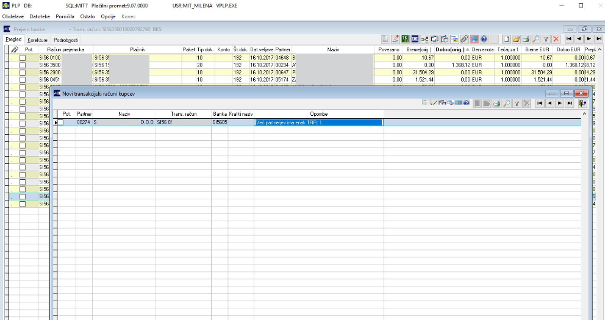The width and height of the screenshot is (605, 320).
Task: Click the funnel filter icon in Prejem banke toolbar
Action: [x=546, y=39]
